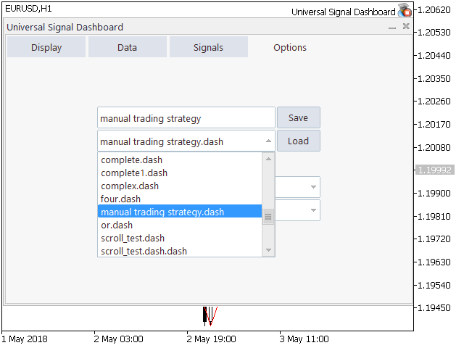This screenshot has width=464, height=348.
Task: Minimize the Universal Signal Dashboard panel
Action: (392, 28)
